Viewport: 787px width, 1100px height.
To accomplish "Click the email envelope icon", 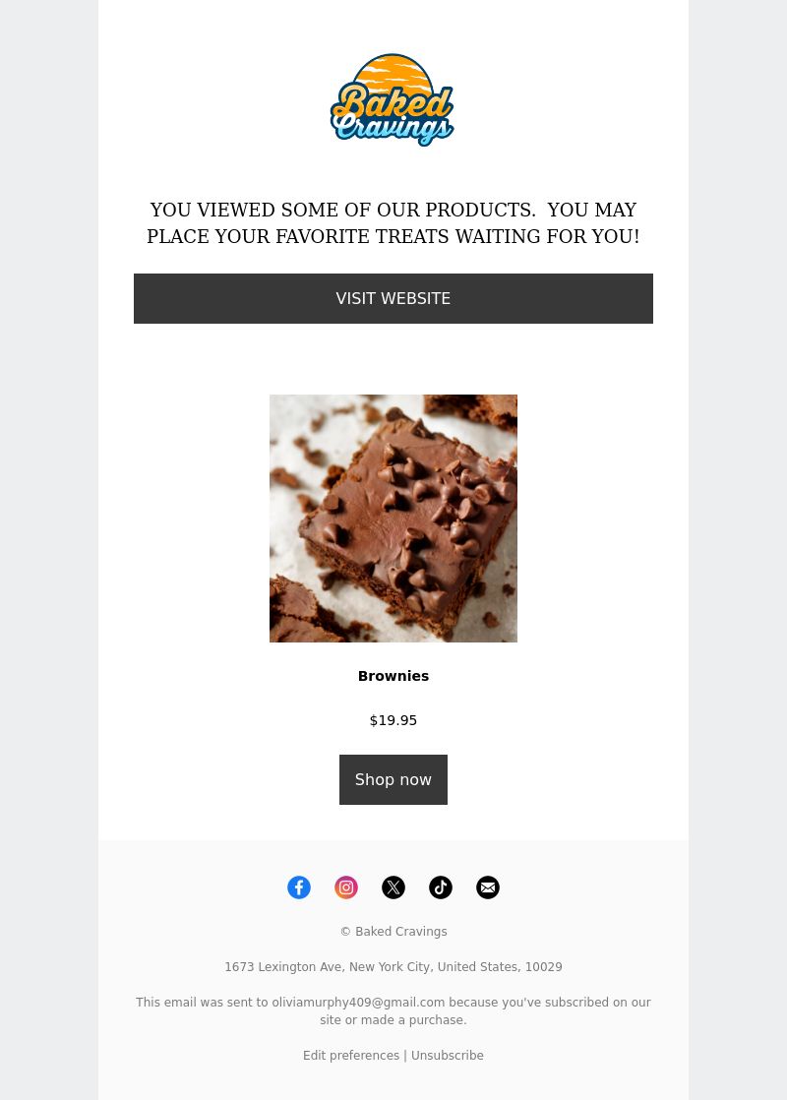I will click(488, 887).
